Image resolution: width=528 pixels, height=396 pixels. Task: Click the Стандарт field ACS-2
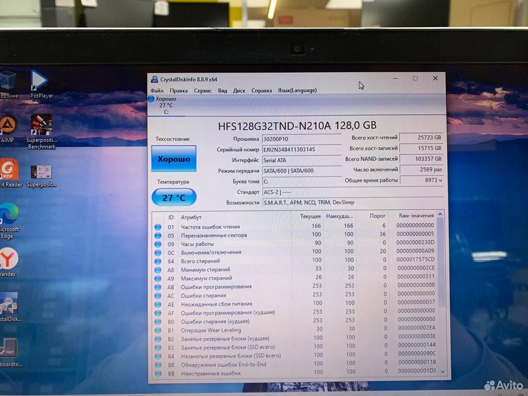tap(353, 192)
